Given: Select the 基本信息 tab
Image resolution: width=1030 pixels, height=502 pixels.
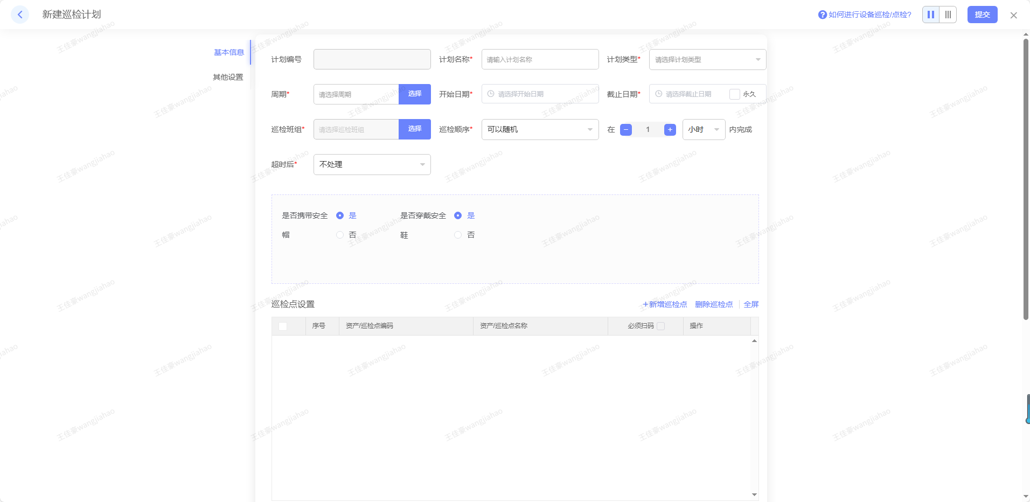Looking at the screenshot, I should [229, 52].
